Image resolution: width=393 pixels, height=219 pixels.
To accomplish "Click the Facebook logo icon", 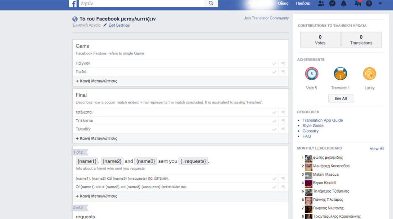I will [73, 4].
